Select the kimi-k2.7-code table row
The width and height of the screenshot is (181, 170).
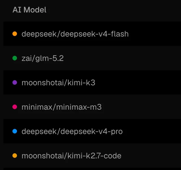[x=92, y=156]
